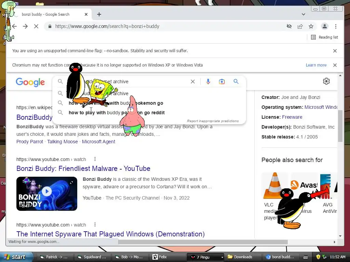Open the Talking Moose sublink
Viewport: 350px width, 262px height.
[63, 142]
